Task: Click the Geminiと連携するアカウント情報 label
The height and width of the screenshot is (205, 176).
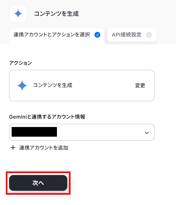Action: pos(47,117)
